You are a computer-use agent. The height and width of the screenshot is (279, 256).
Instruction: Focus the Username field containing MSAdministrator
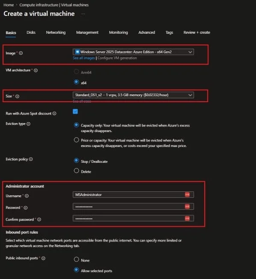(133, 195)
